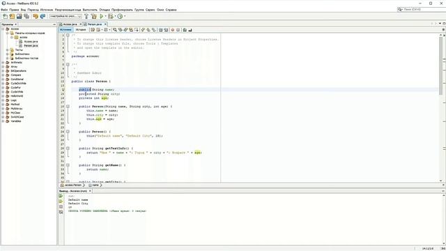446x251 pixels.
Task: Select Access.java in the project tree
Action: [x=31, y=42]
